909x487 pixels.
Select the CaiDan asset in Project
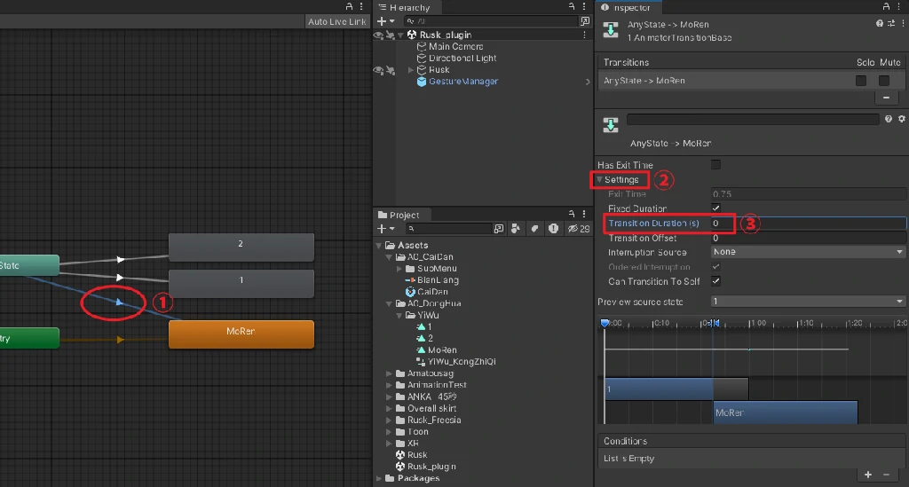[x=429, y=291]
